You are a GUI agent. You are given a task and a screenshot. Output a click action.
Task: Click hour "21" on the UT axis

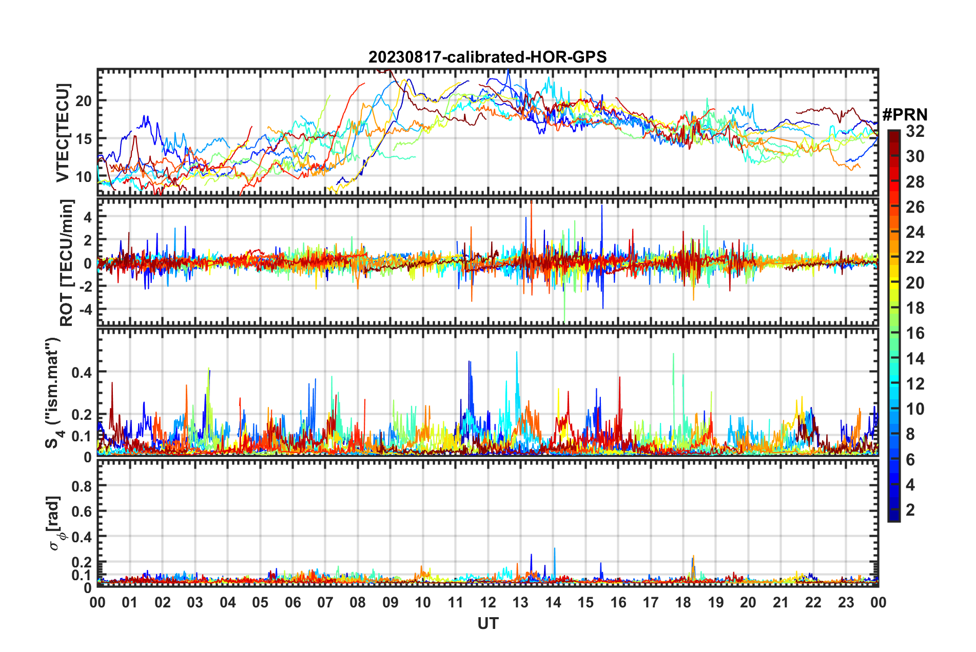781,602
